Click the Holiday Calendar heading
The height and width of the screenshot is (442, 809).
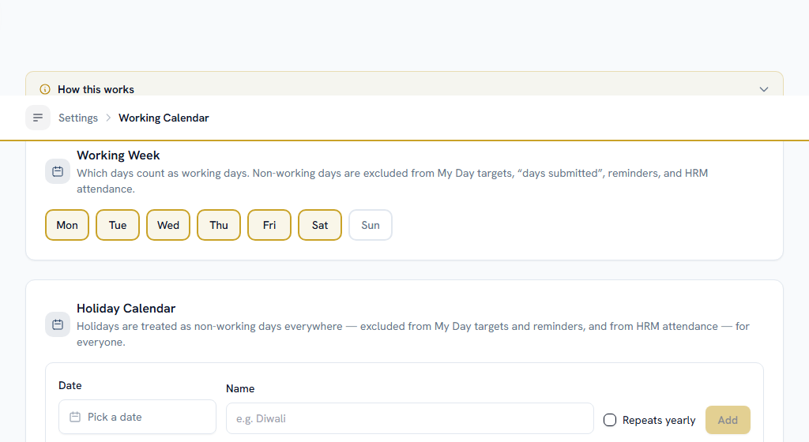126,308
